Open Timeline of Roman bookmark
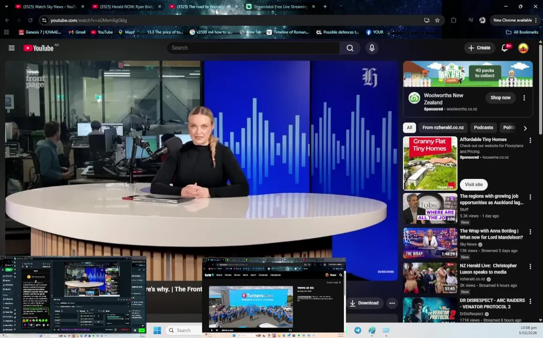This screenshot has width=543, height=338. (287, 32)
